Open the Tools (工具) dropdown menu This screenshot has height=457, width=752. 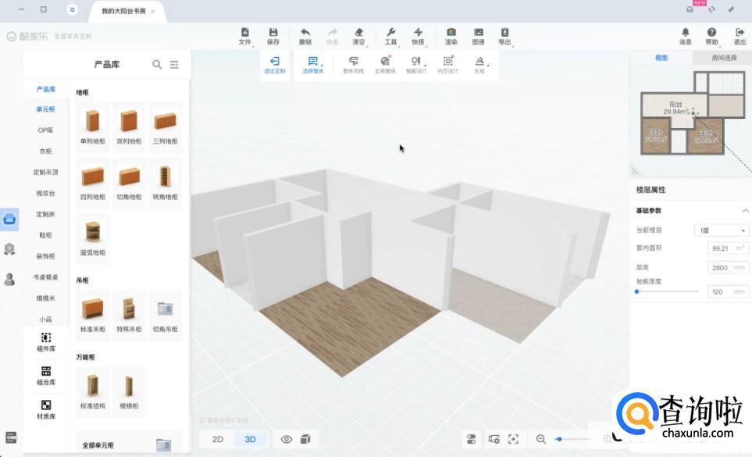coord(391,33)
